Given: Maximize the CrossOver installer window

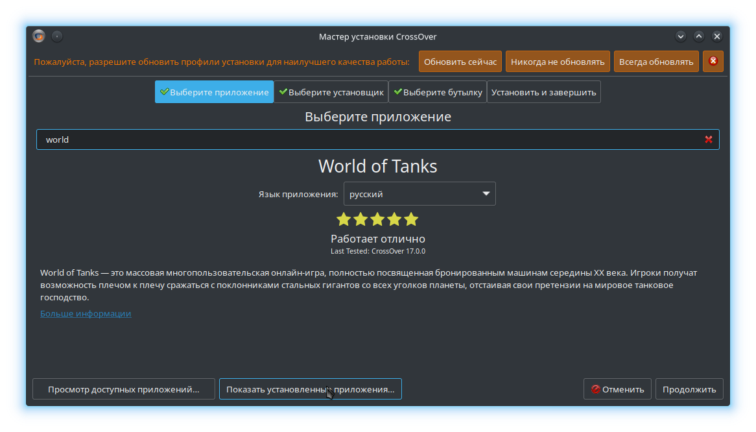Looking at the screenshot, I should tap(699, 36).
